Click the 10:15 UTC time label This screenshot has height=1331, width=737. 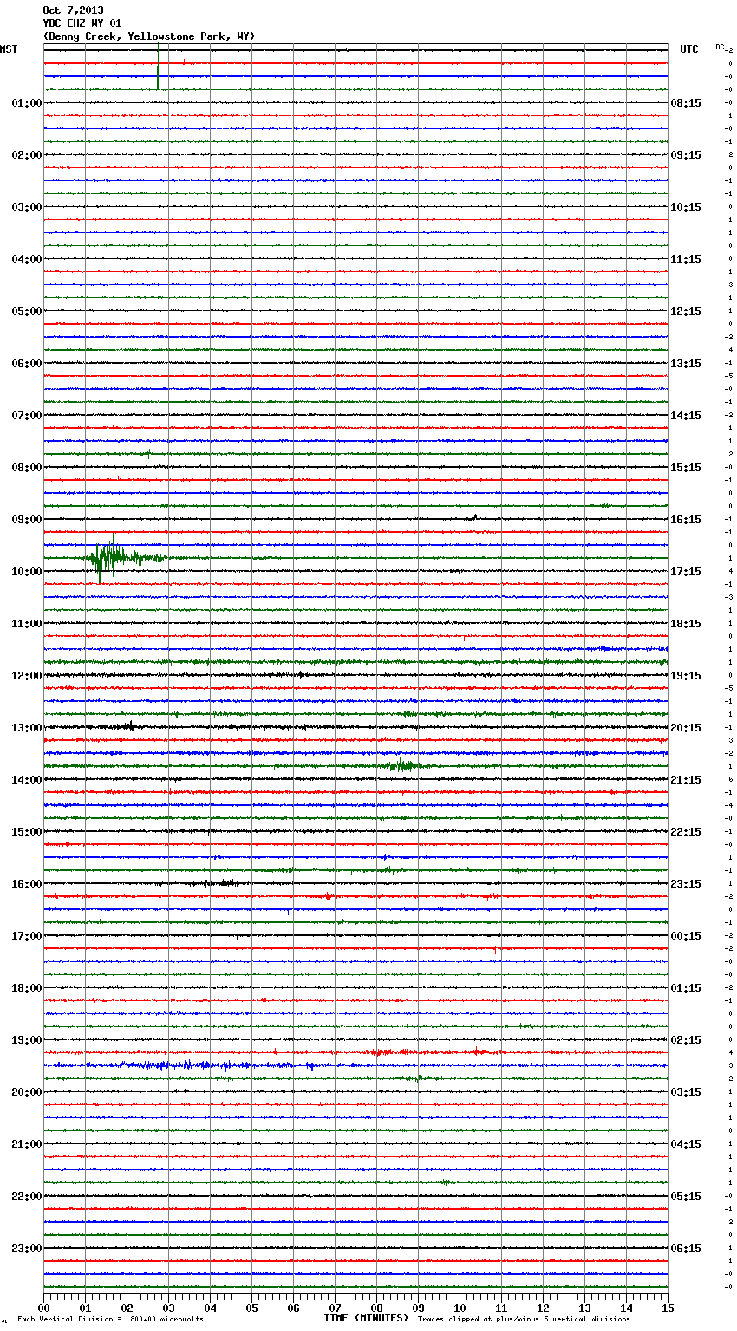coord(686,207)
